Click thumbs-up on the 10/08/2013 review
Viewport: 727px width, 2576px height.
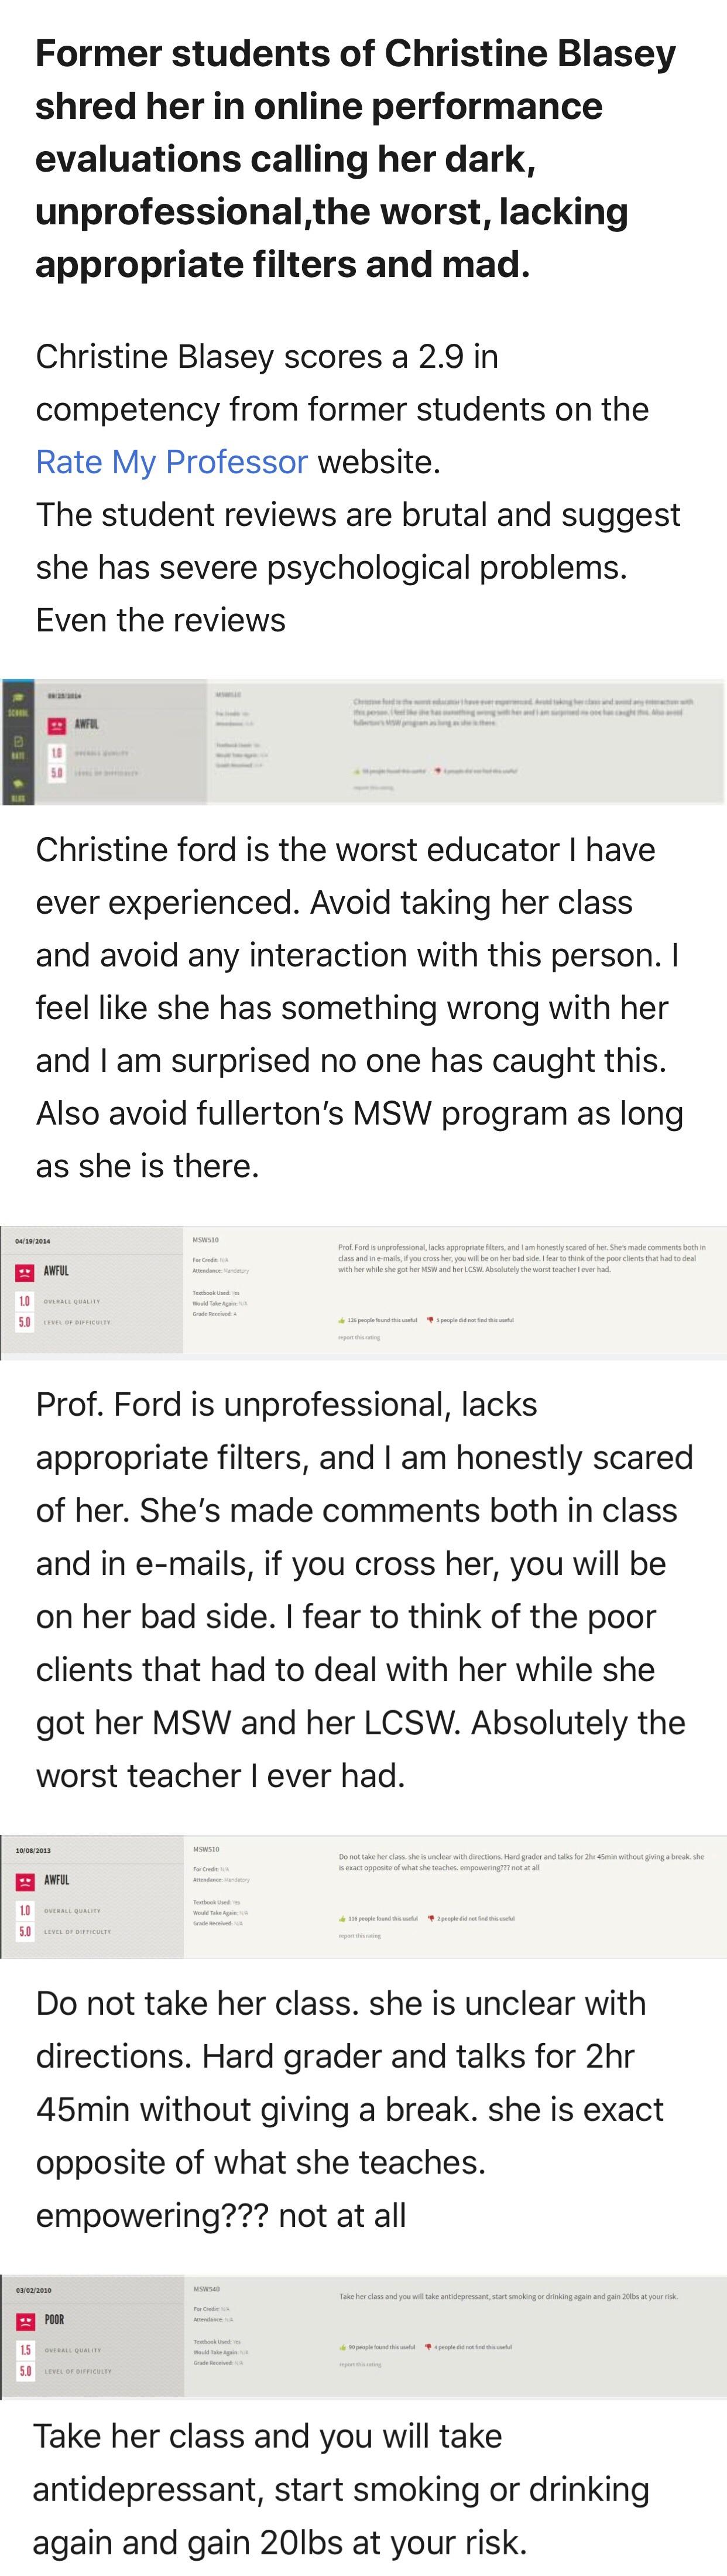(342, 1919)
